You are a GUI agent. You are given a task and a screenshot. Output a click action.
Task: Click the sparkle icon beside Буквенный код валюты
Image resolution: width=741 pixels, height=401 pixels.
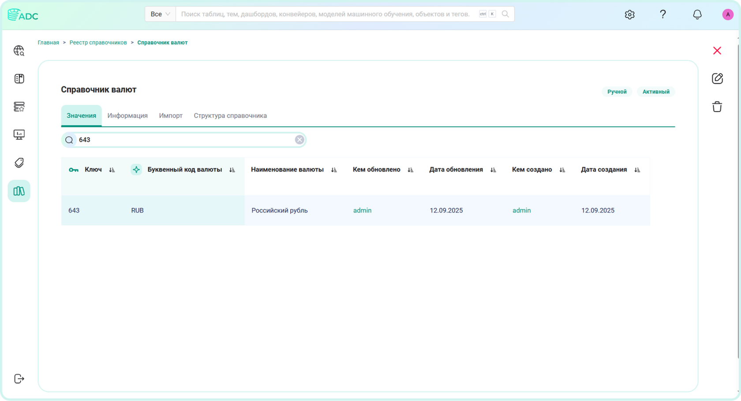[136, 170]
